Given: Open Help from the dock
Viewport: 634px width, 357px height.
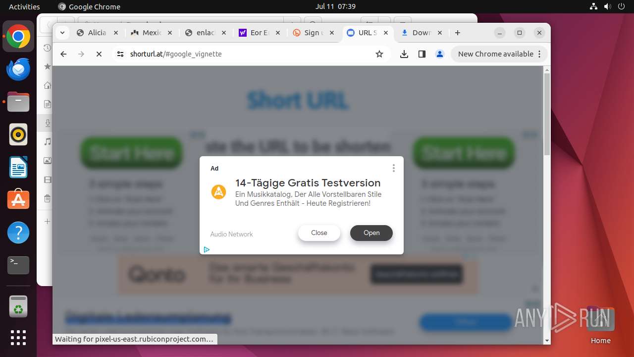Looking at the screenshot, I should [18, 233].
